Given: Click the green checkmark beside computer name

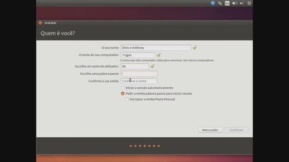Looking at the screenshot, I should (x=158, y=55).
